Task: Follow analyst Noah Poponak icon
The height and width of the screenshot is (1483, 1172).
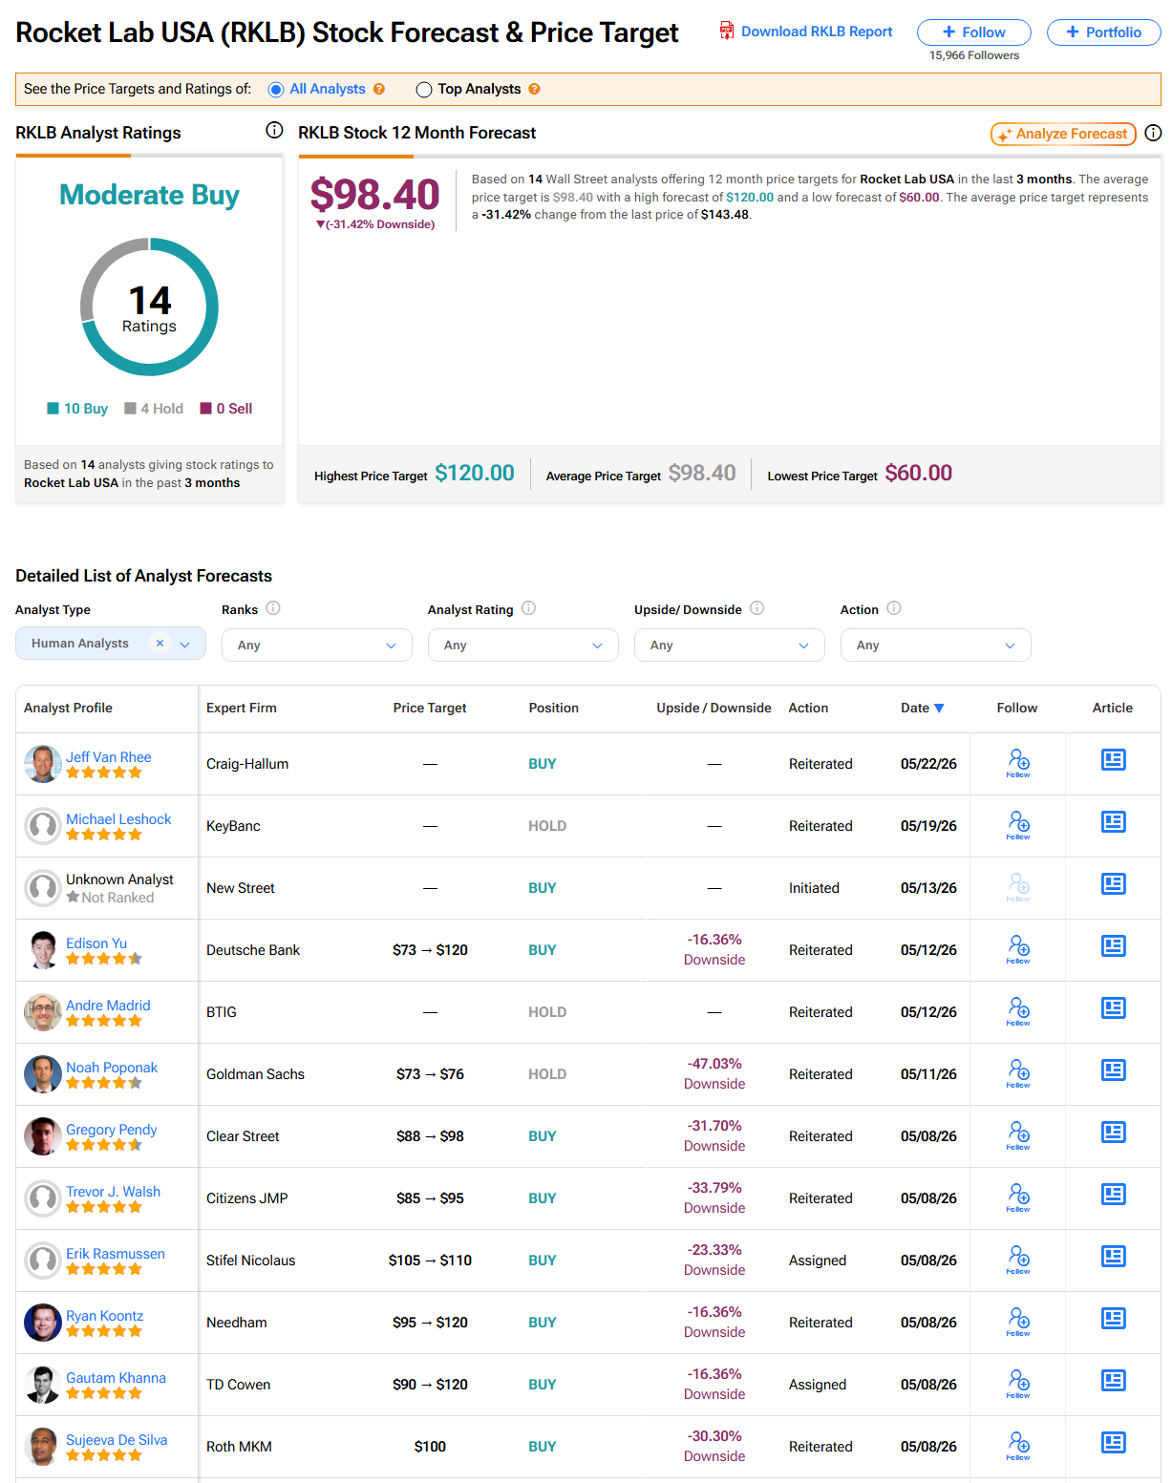Action: 1018,1073
